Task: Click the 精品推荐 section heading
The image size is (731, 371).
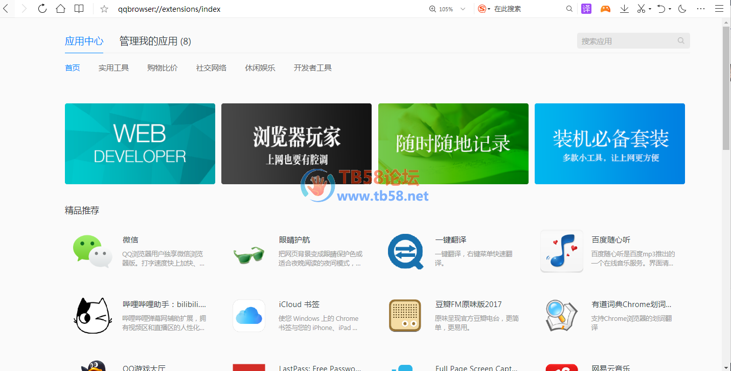Action: click(x=82, y=210)
